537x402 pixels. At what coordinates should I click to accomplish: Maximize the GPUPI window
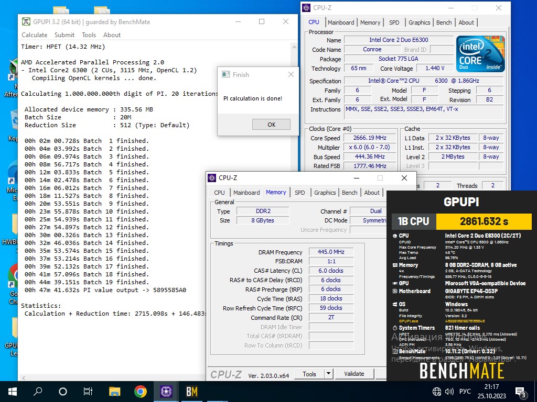click(x=262, y=21)
